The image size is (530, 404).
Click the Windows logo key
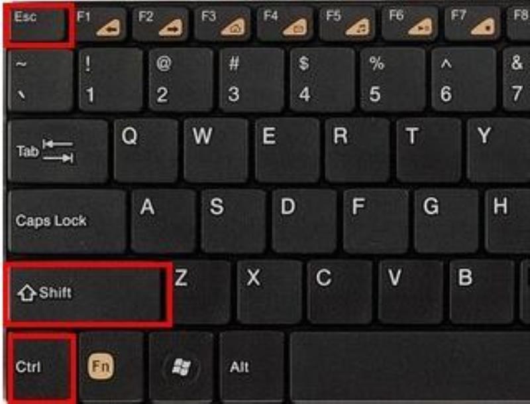181,367
